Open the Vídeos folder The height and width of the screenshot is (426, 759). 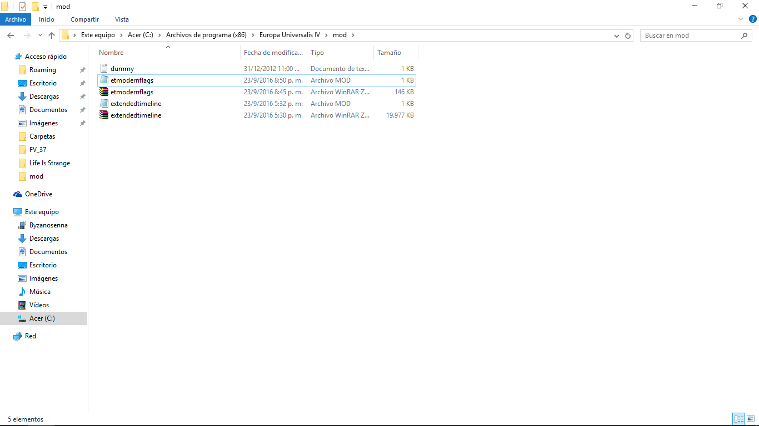pyautogui.click(x=39, y=305)
